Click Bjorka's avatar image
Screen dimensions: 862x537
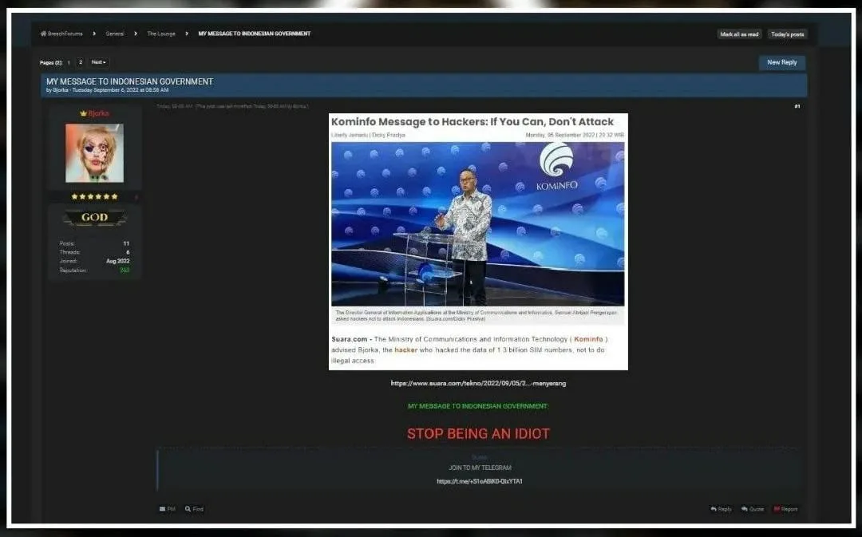pyautogui.click(x=94, y=152)
